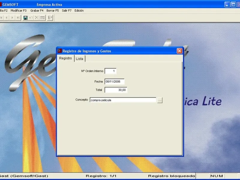Click the Total amount field

click(x=116, y=90)
